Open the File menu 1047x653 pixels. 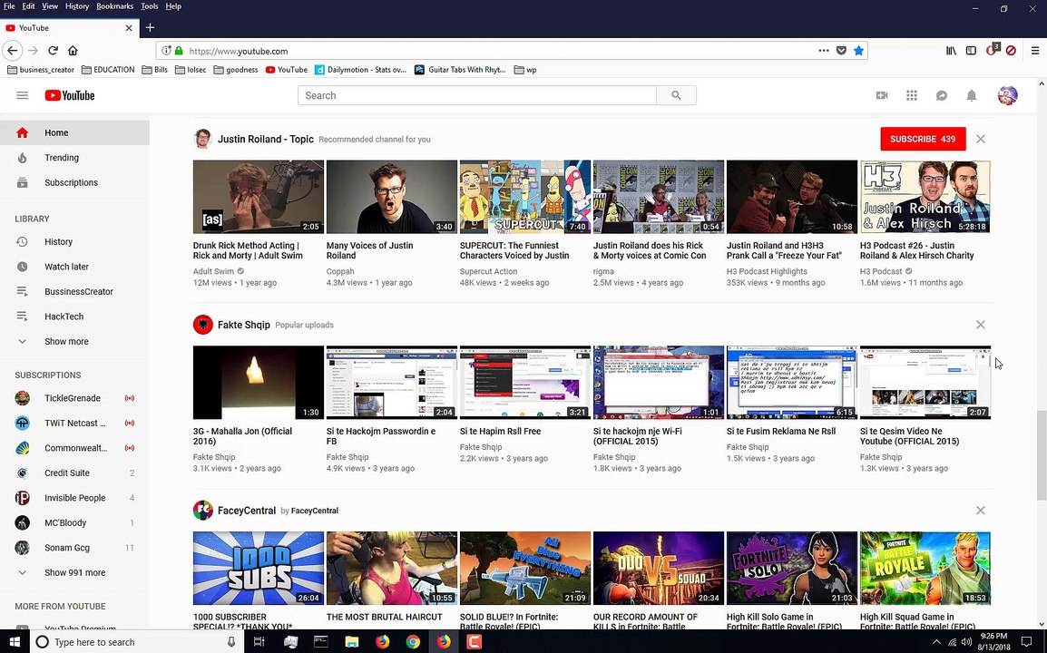pos(9,6)
